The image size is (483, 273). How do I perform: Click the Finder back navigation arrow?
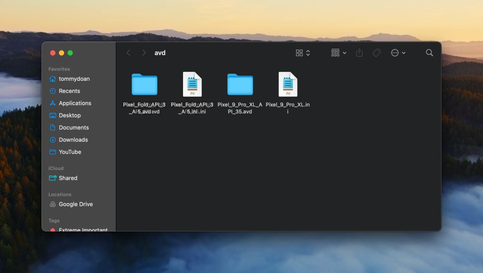click(x=128, y=53)
